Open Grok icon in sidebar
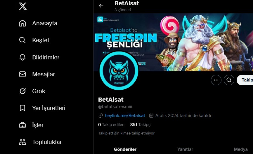 coord(22,91)
